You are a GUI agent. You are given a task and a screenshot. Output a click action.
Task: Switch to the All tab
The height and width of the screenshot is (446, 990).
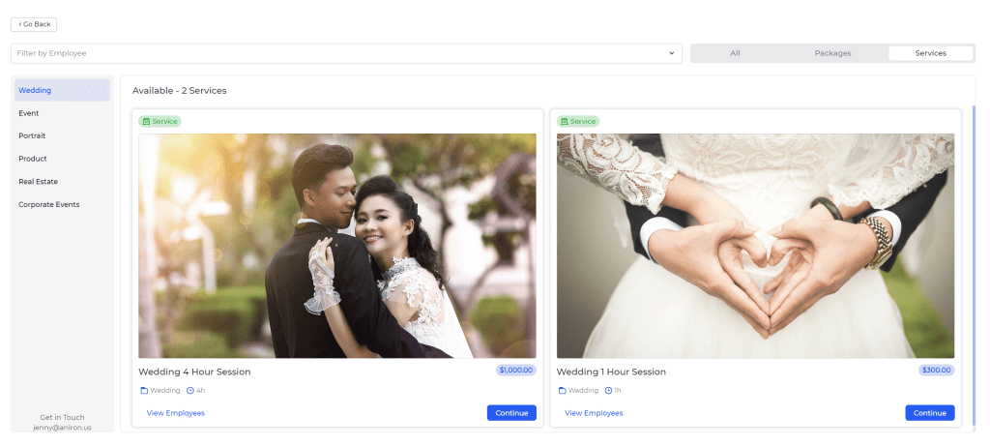[x=735, y=53]
